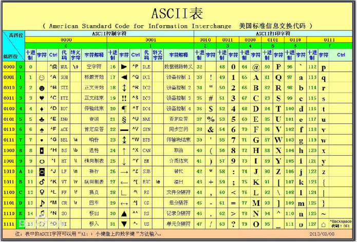Click the female gender symbol
The height and width of the screenshot is (242, 357).
(x=42, y=192)
